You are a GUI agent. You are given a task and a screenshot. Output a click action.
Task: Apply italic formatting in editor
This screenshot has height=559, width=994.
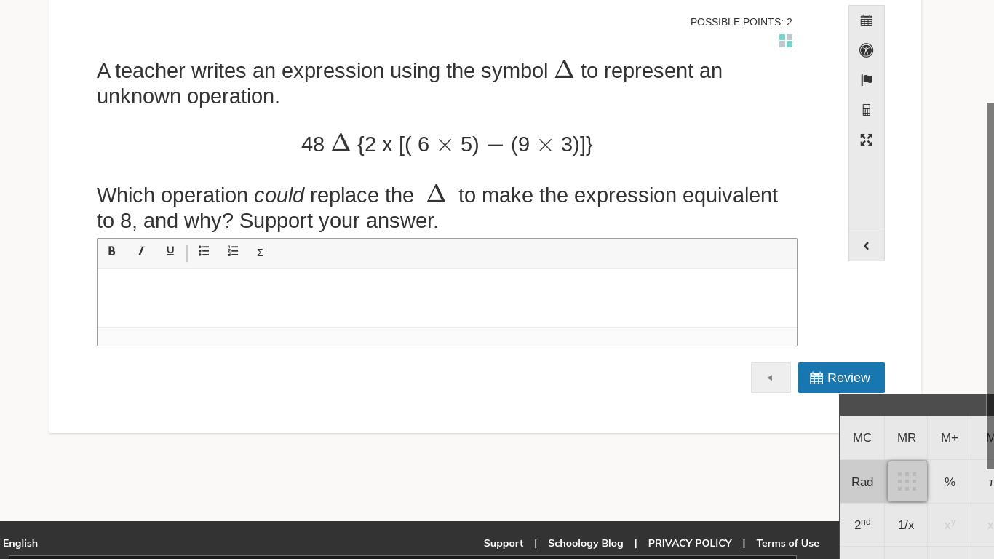pyautogui.click(x=141, y=251)
